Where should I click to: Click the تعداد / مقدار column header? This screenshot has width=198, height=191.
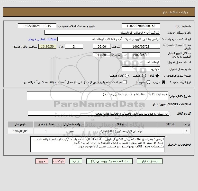click(46, 124)
